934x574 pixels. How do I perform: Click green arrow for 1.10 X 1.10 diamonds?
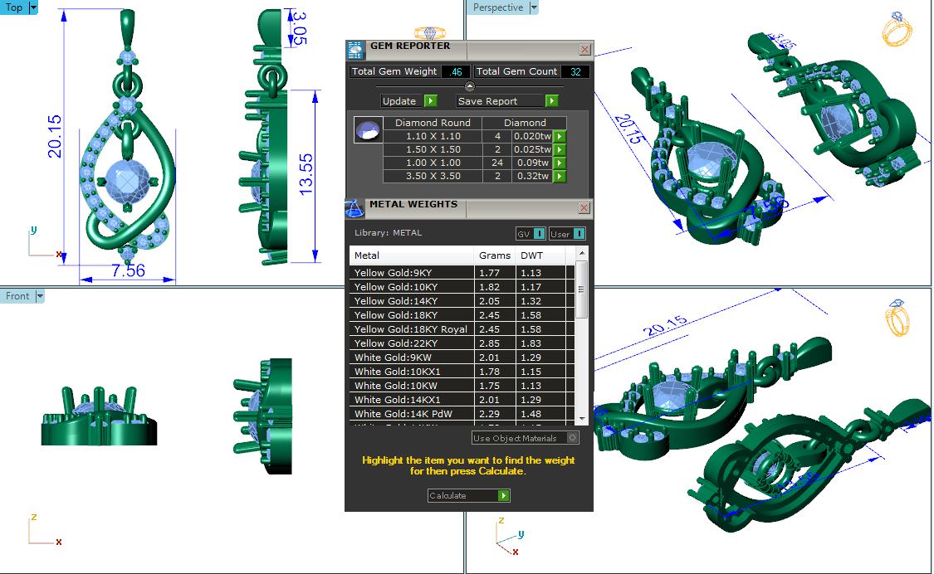click(560, 137)
